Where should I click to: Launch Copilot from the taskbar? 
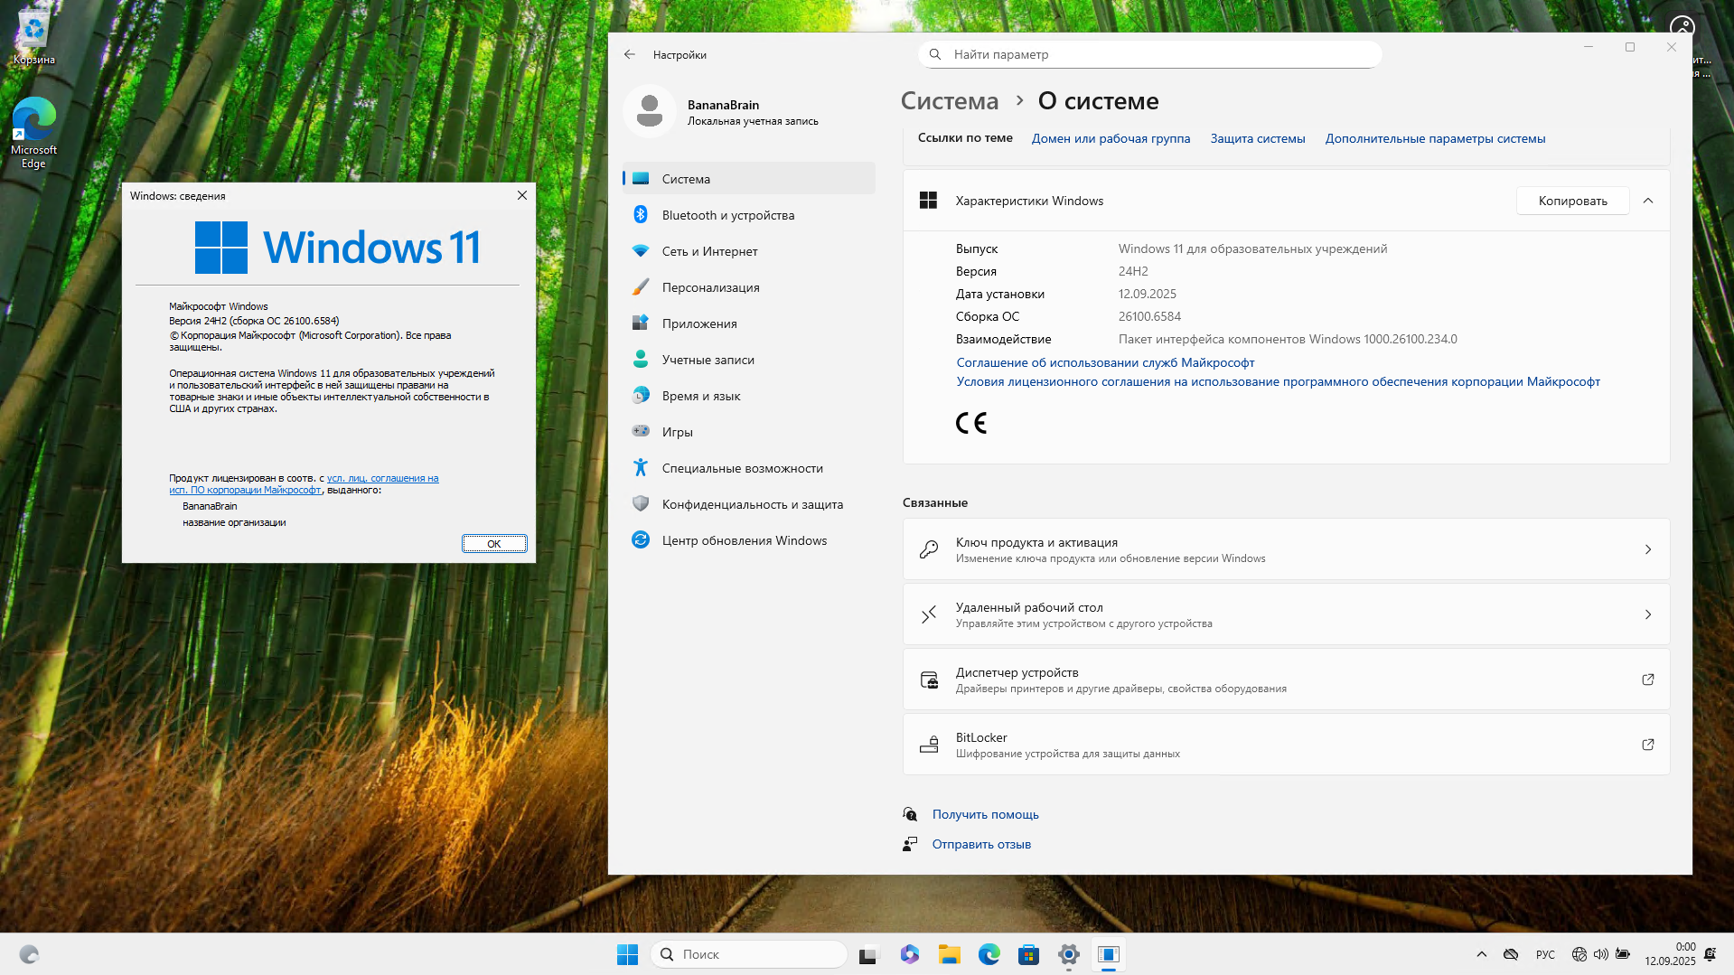pyautogui.click(x=909, y=954)
